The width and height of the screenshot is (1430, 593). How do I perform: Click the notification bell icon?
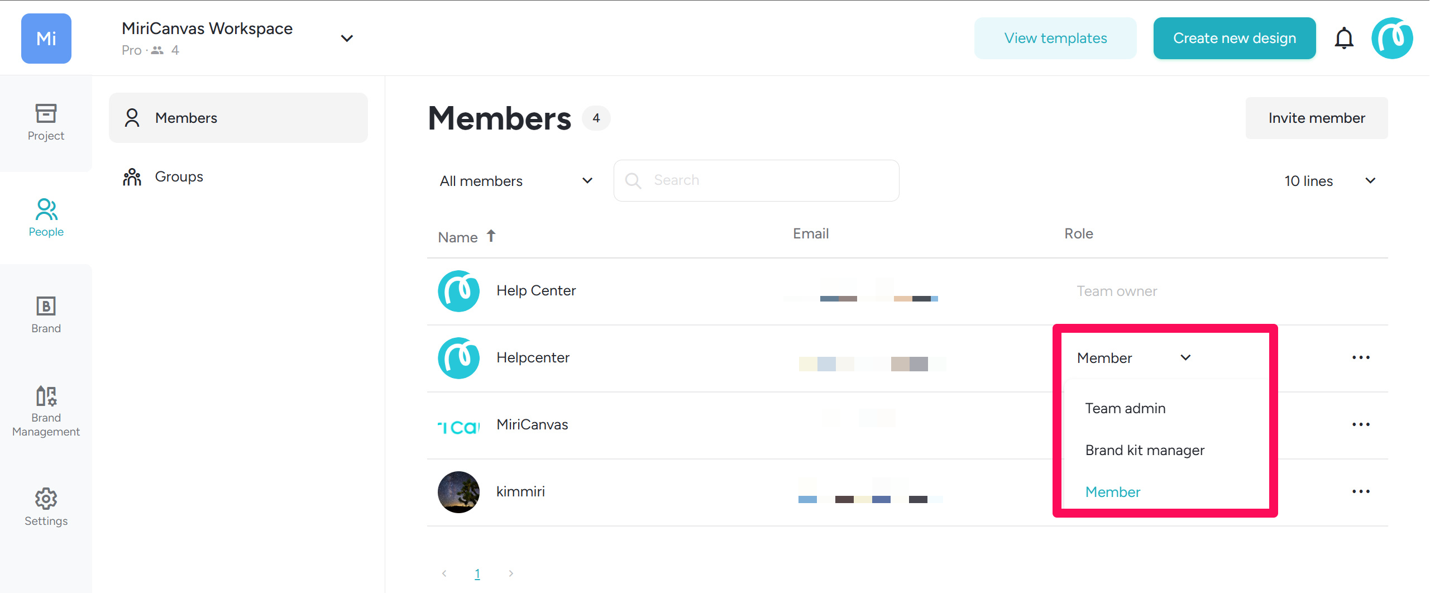[1343, 38]
